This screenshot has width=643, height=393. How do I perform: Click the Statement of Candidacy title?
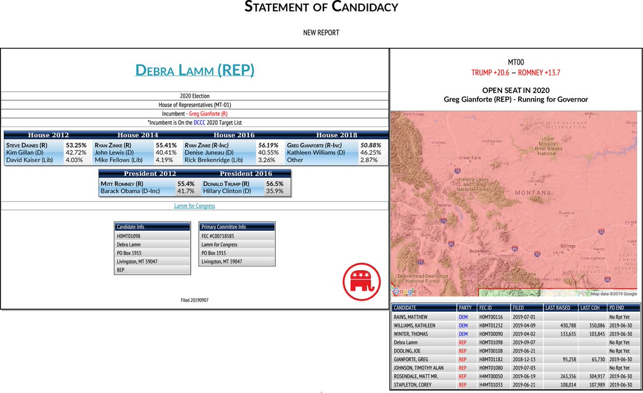tap(322, 7)
